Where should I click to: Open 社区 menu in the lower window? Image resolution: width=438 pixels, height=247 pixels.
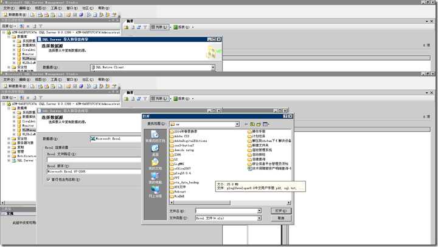(x=88, y=80)
